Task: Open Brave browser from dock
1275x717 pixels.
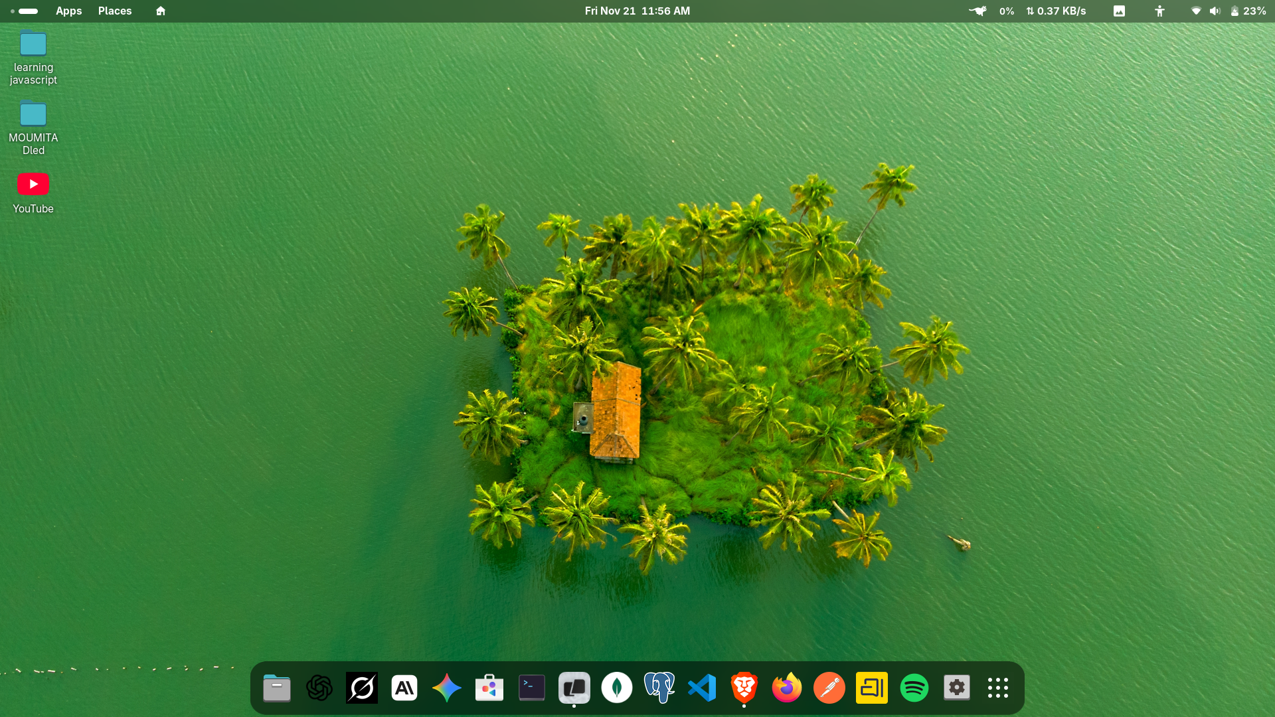Action: pos(744,688)
